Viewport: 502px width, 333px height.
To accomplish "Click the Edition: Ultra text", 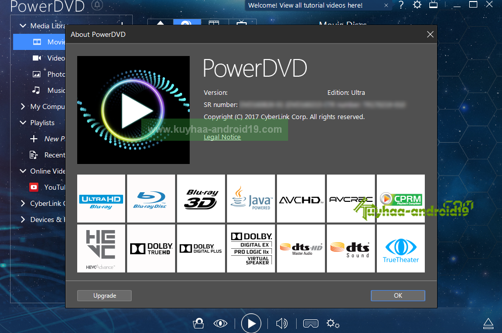I will tap(346, 92).
